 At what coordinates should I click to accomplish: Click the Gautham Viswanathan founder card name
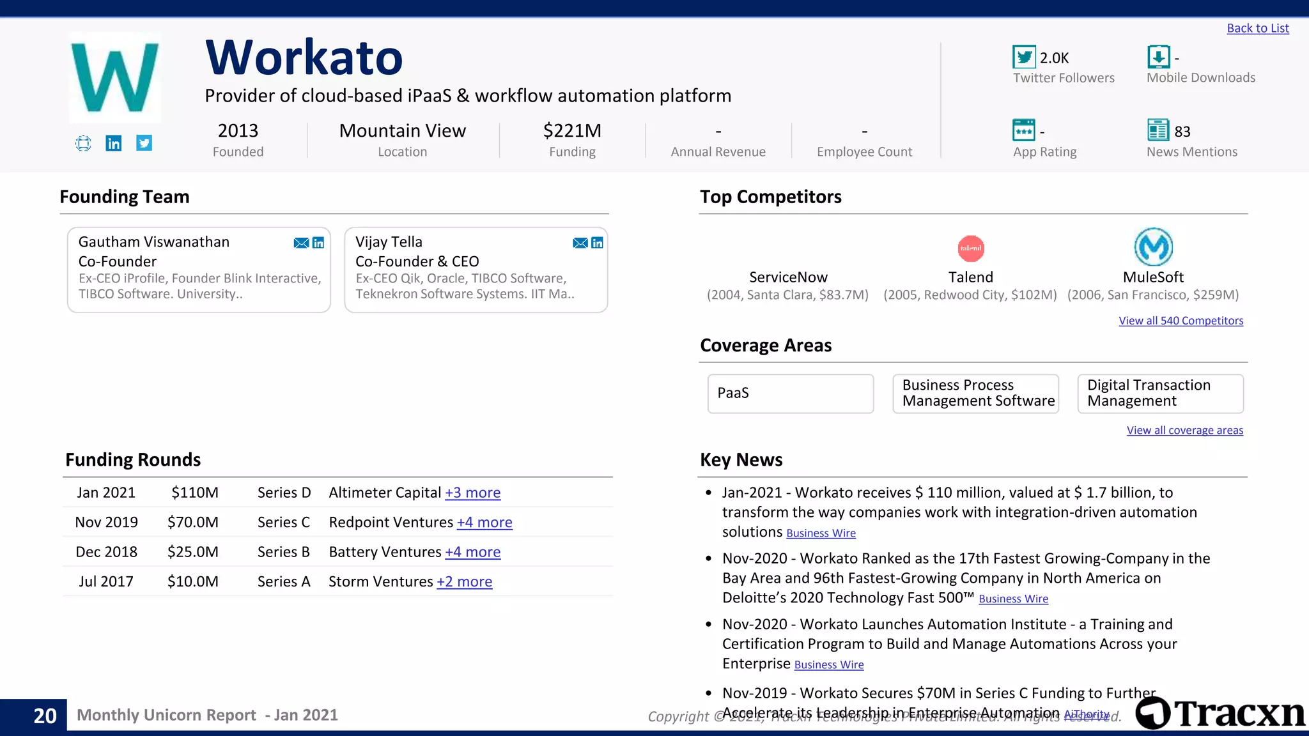click(154, 242)
